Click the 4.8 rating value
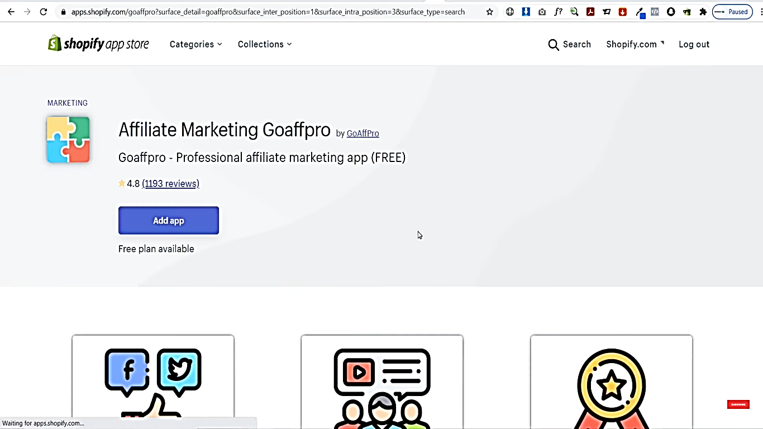This screenshot has width=763, height=429. pyautogui.click(x=133, y=183)
